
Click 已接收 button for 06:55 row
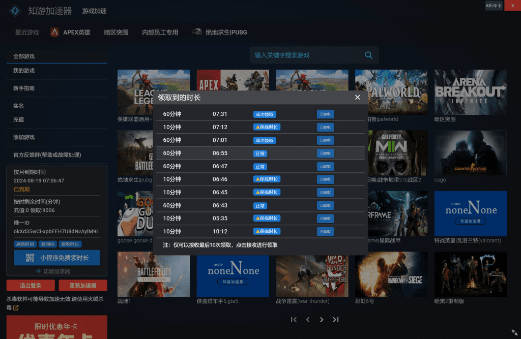click(x=325, y=153)
